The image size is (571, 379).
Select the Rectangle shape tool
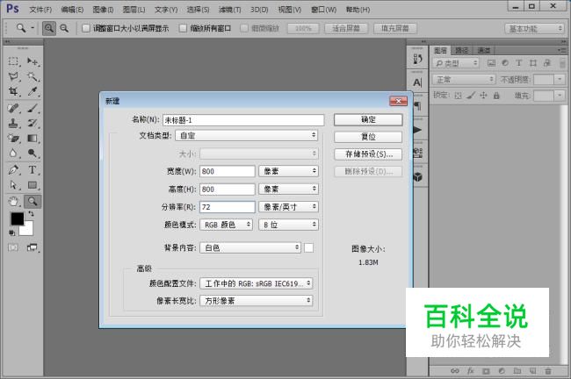33,185
